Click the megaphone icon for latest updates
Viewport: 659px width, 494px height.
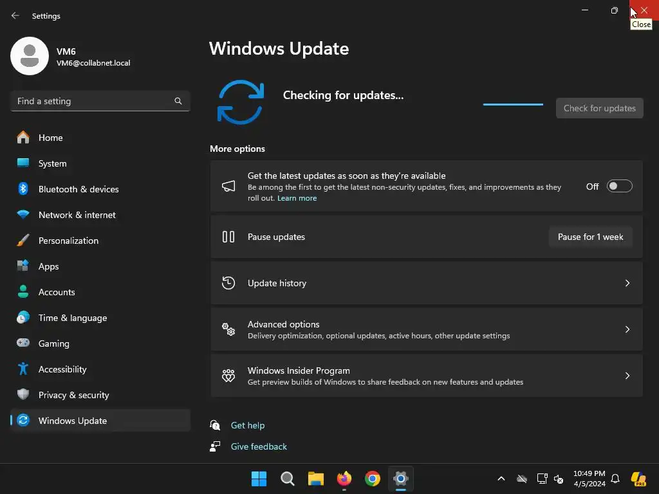(x=228, y=186)
